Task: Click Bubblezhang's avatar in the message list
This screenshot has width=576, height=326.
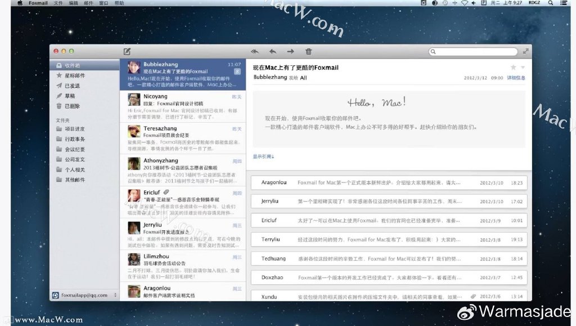Action: tap(134, 68)
